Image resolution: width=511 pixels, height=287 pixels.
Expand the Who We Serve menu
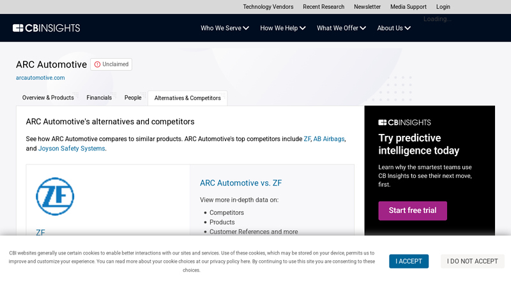(225, 28)
